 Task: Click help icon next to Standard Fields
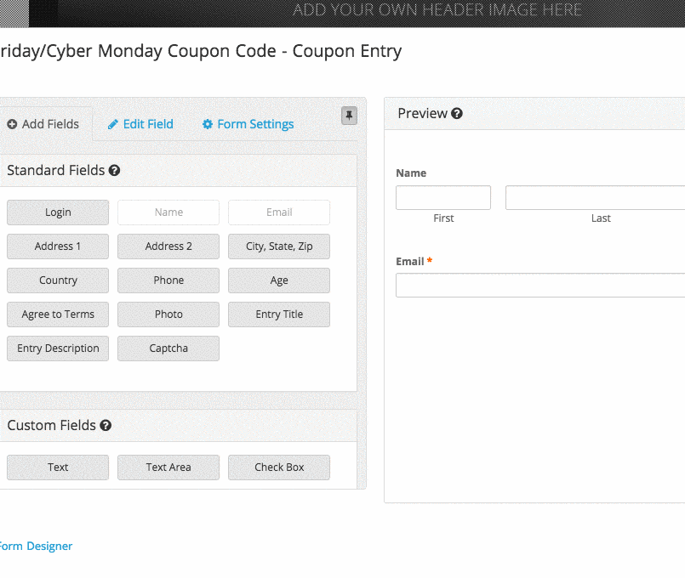tap(114, 171)
